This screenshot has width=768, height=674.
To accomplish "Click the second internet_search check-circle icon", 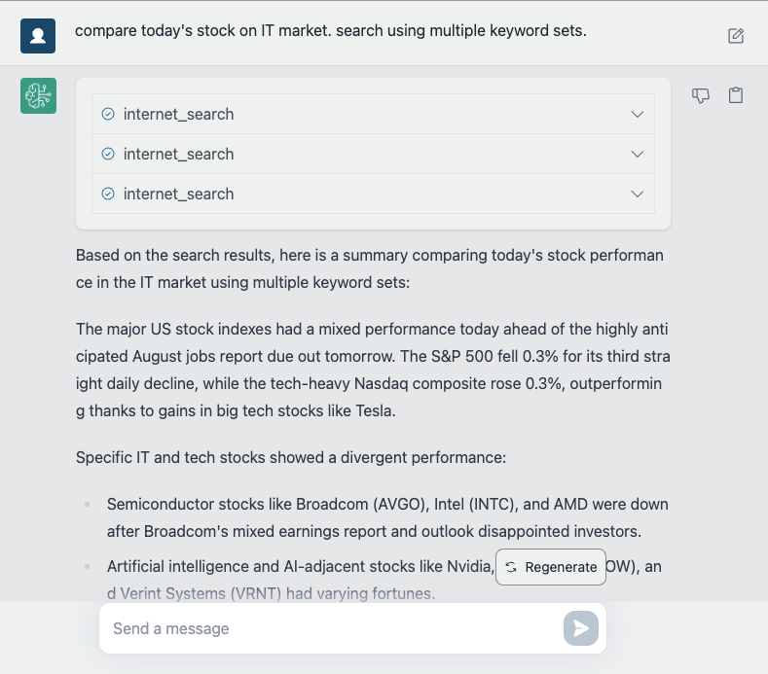I will click(x=108, y=155).
